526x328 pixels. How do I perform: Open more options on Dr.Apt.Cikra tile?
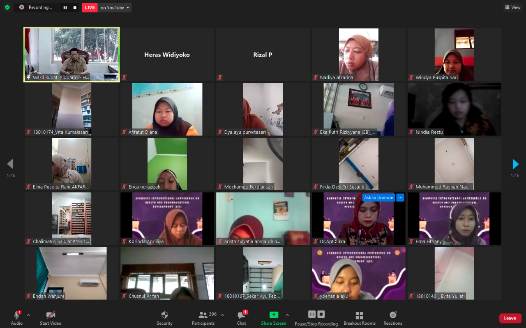tap(400, 198)
